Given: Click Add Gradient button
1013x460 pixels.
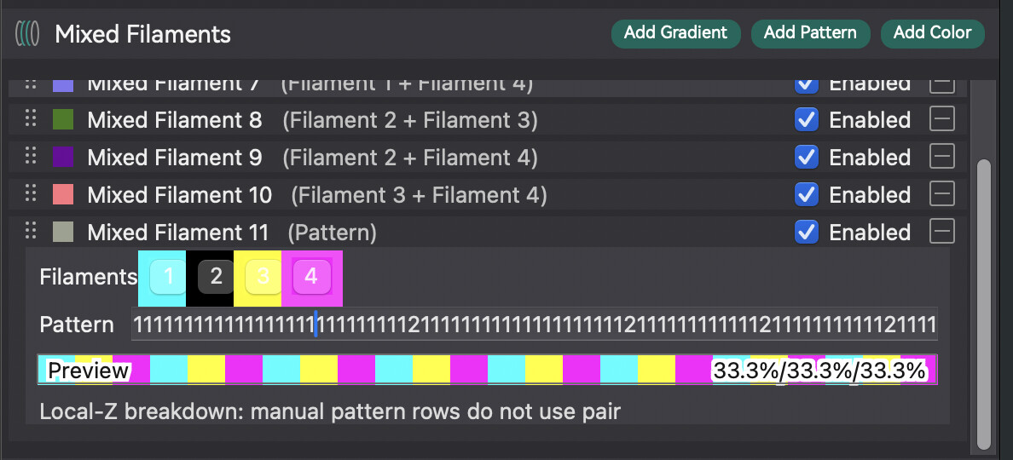Looking at the screenshot, I should coord(676,33).
